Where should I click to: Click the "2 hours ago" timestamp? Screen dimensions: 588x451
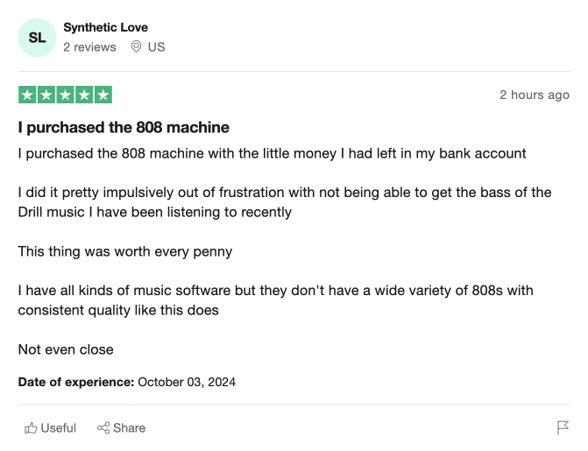535,95
